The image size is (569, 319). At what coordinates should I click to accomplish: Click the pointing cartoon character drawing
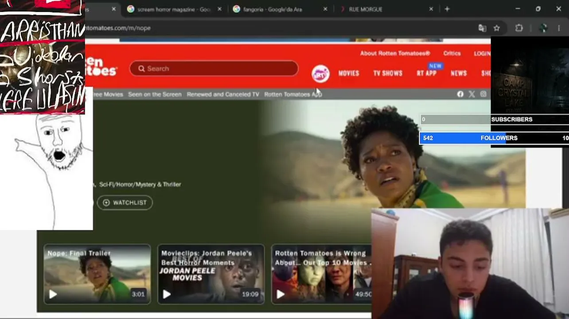point(47,172)
